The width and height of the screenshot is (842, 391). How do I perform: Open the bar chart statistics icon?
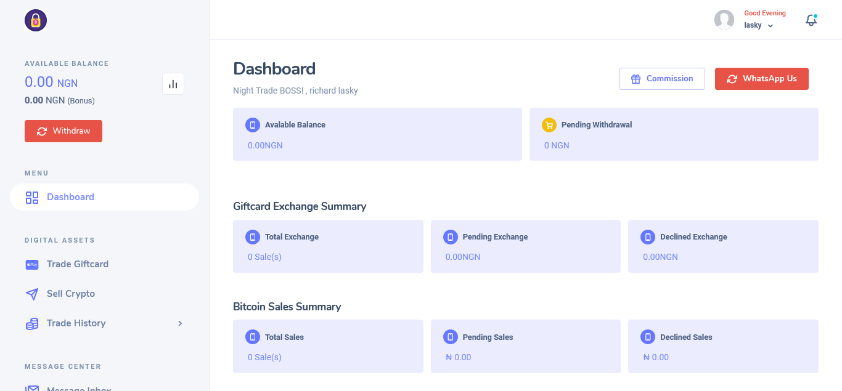tap(173, 84)
